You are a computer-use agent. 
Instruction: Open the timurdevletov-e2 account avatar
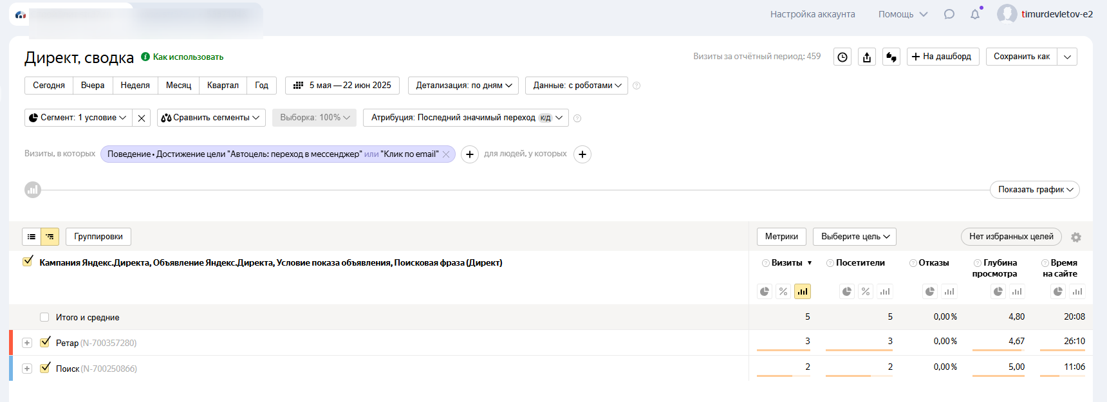[1007, 14]
